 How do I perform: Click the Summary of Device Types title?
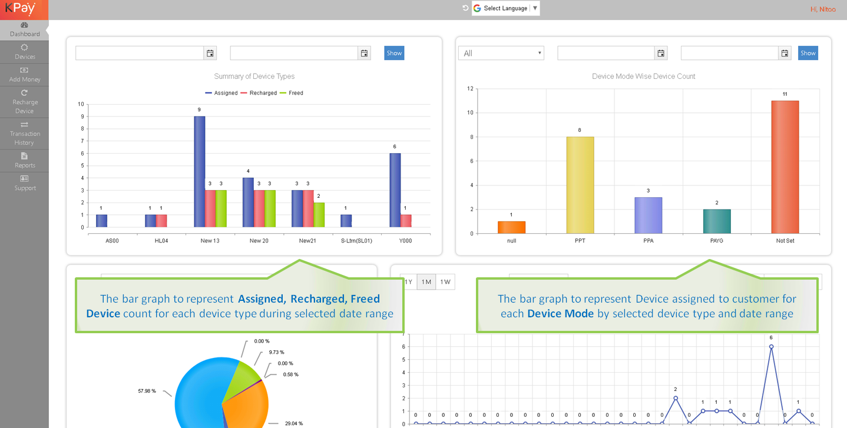pyautogui.click(x=254, y=77)
